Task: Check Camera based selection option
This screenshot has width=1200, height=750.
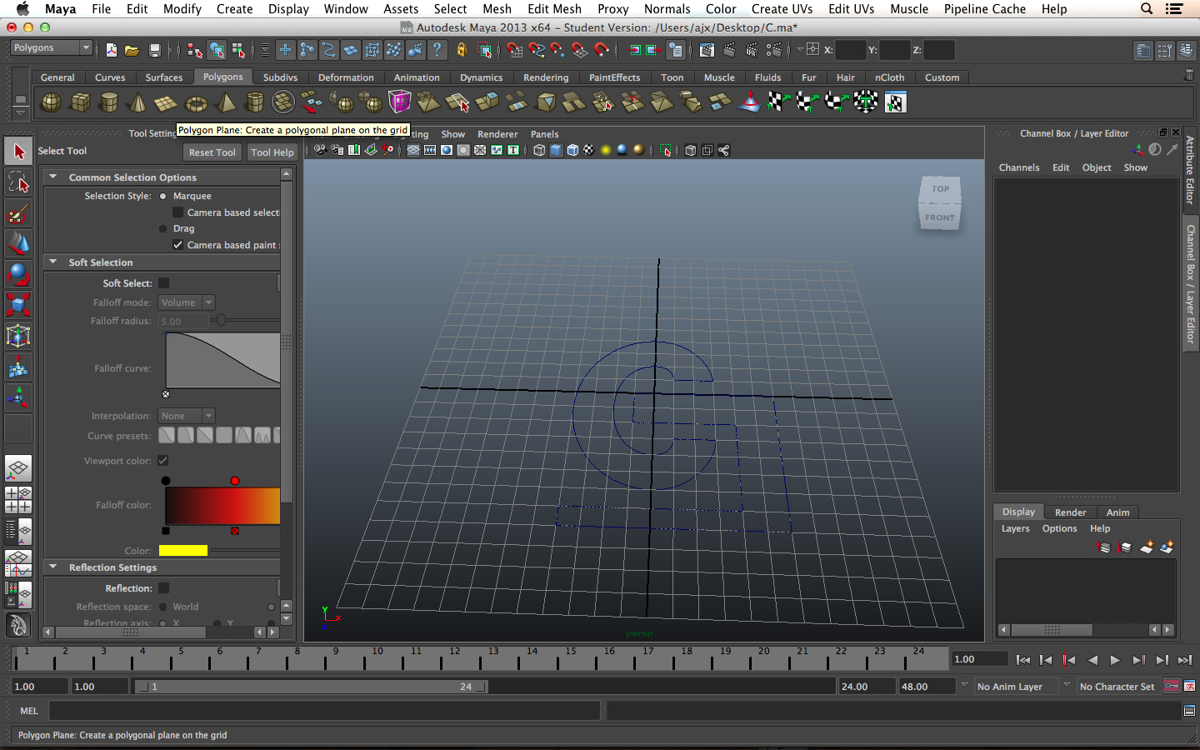Action: pos(177,212)
